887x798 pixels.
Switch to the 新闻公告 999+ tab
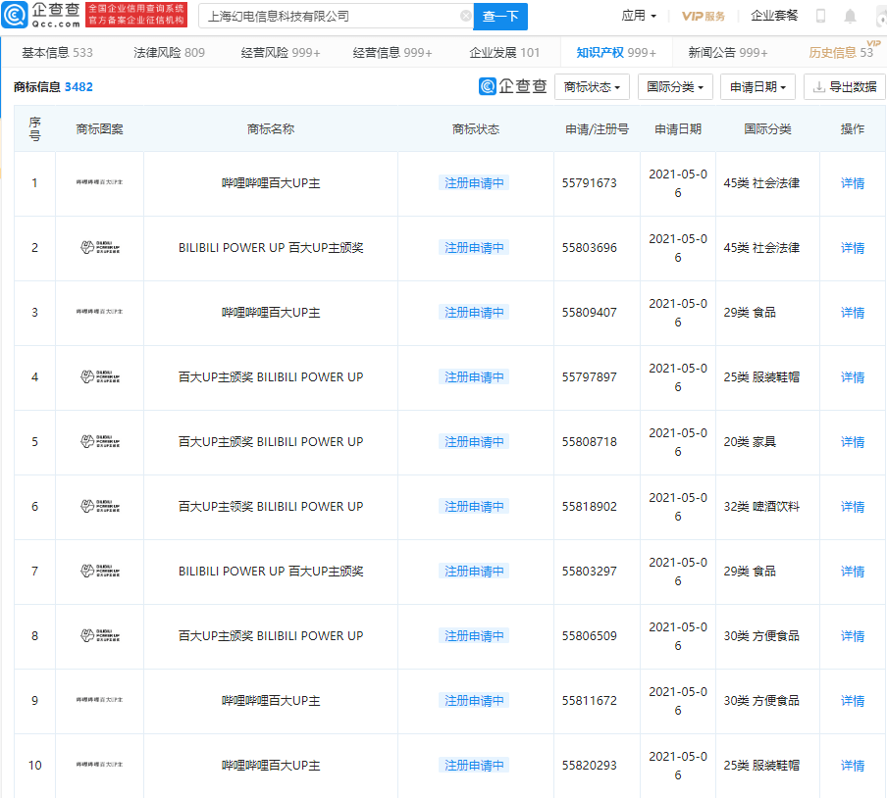[727, 53]
